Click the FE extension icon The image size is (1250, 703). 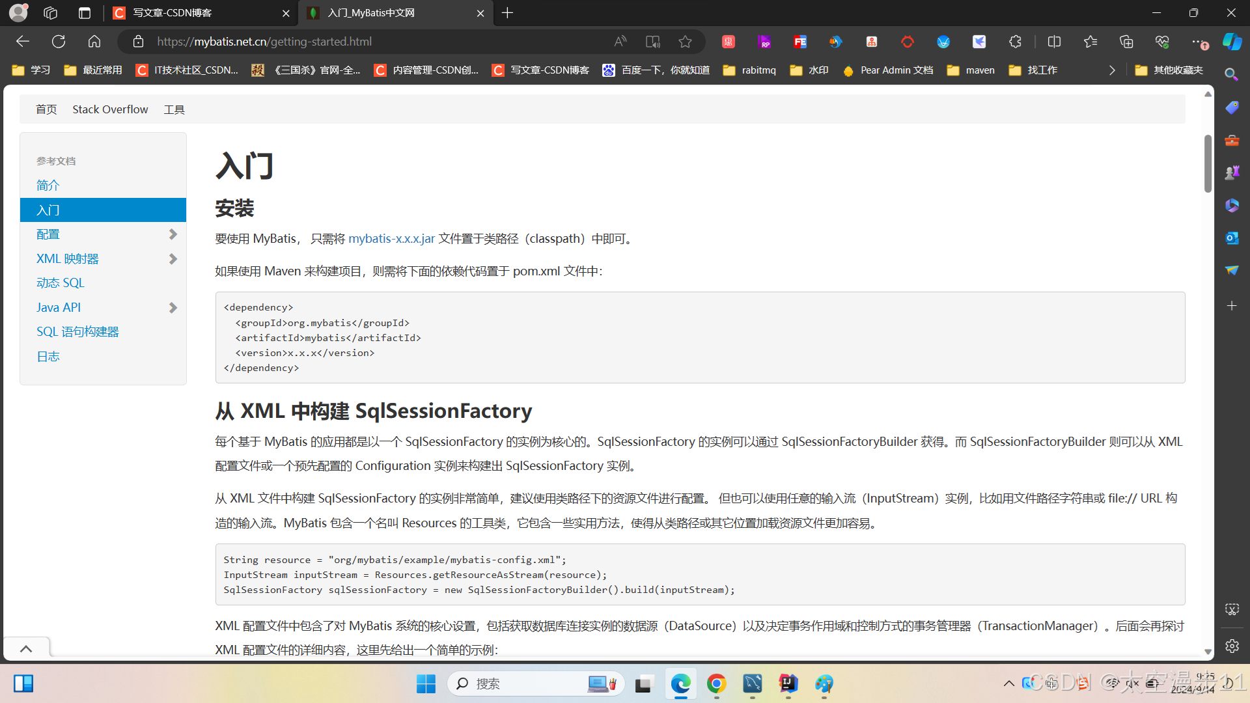[799, 41]
